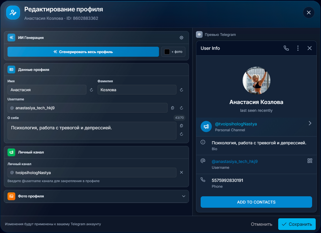
Task: Focus the Фамилия input field
Action: coord(137,90)
